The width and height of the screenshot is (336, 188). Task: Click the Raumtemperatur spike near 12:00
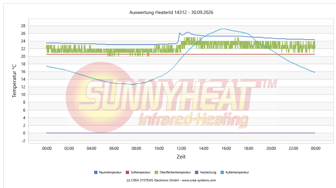[180, 33]
